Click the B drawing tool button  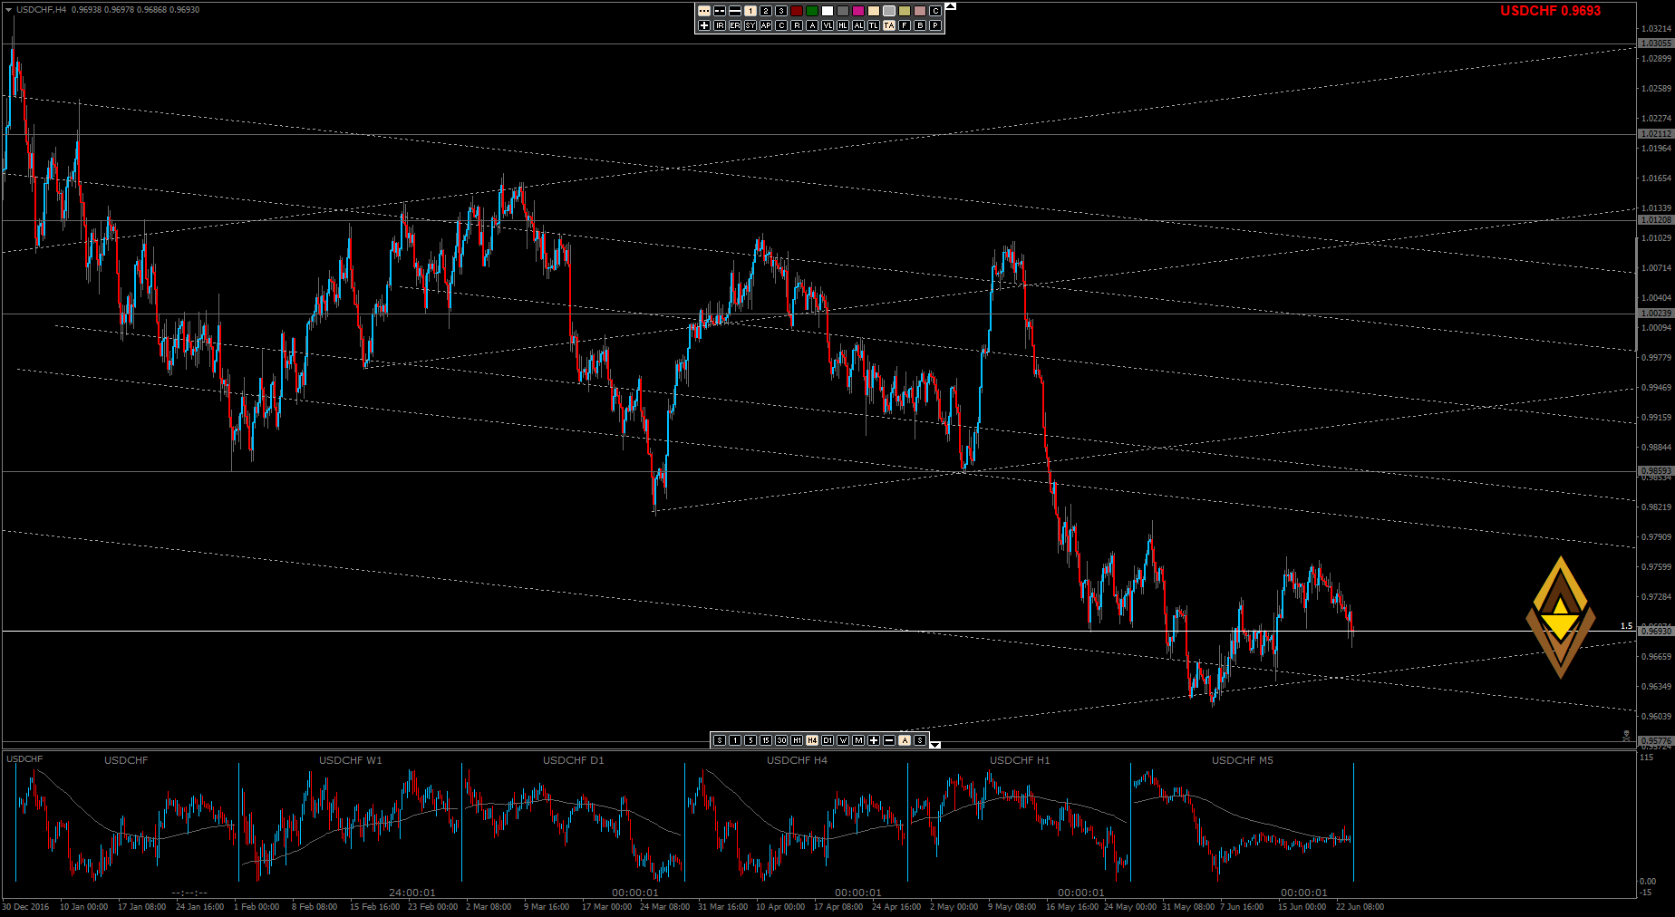[920, 25]
